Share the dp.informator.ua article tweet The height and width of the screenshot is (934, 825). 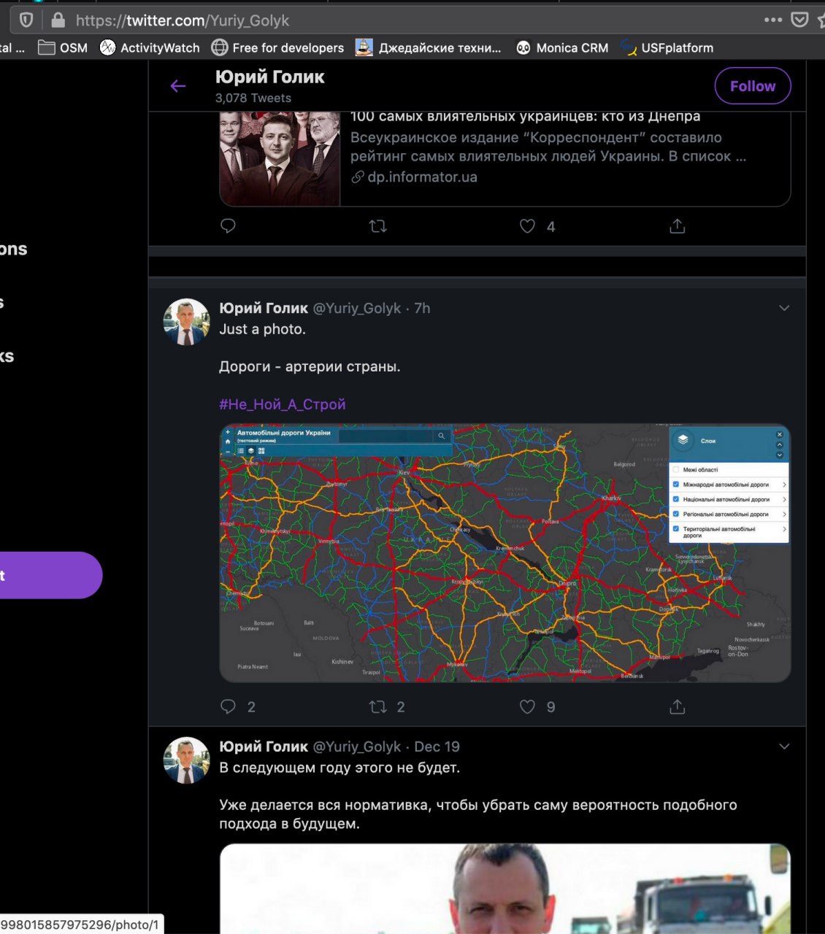click(x=678, y=226)
